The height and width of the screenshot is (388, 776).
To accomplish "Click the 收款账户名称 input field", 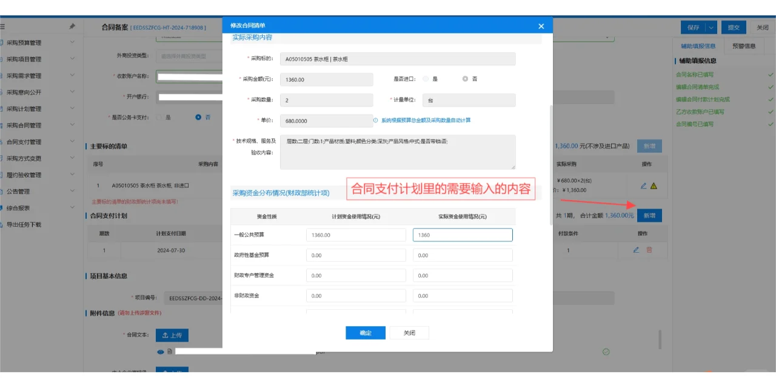I will coord(190,76).
